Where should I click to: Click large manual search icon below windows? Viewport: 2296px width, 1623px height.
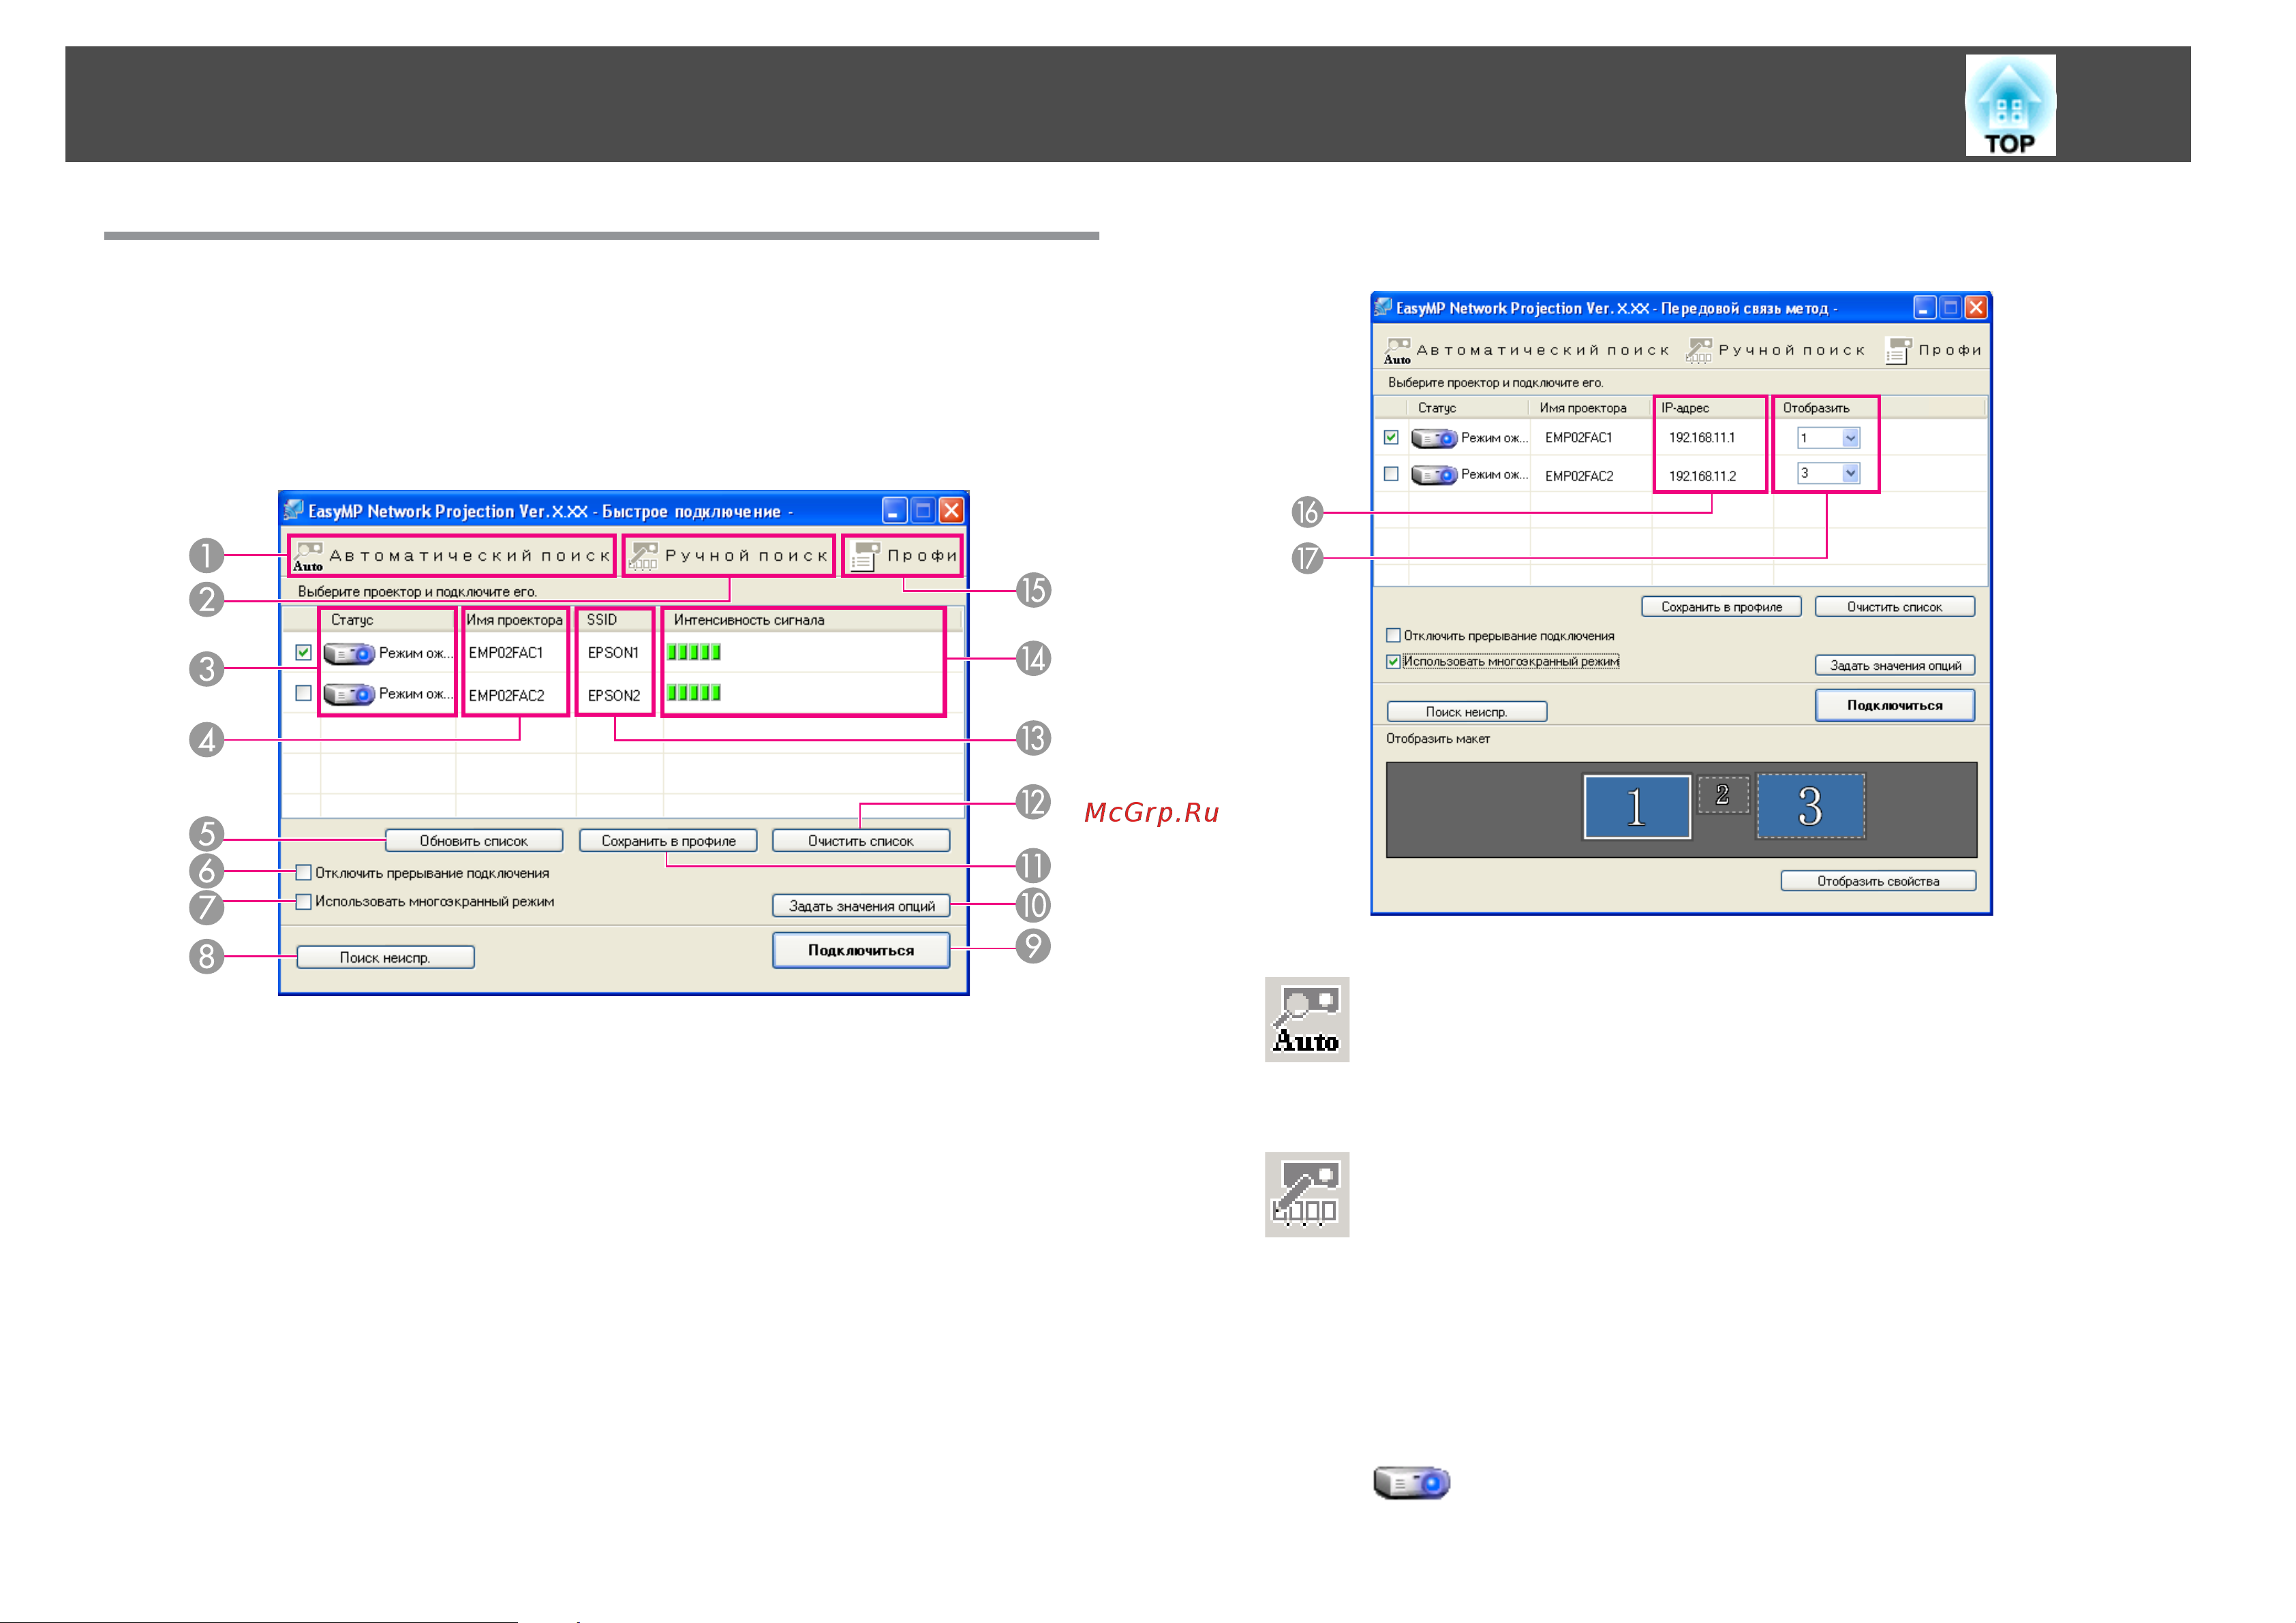click(1307, 1194)
